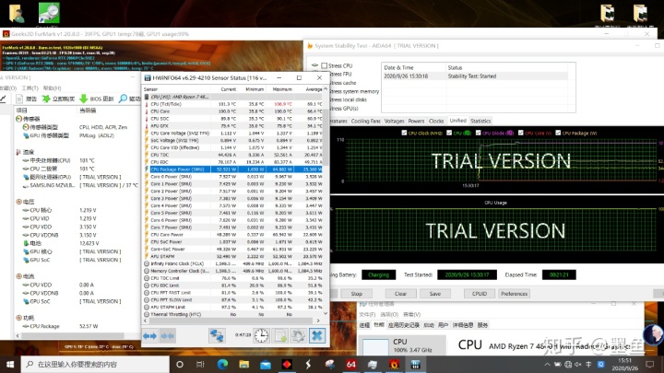Image resolution: width=664 pixels, height=373 pixels.
Task: Open Microsoft Edge on taskbar
Action: pos(223,364)
